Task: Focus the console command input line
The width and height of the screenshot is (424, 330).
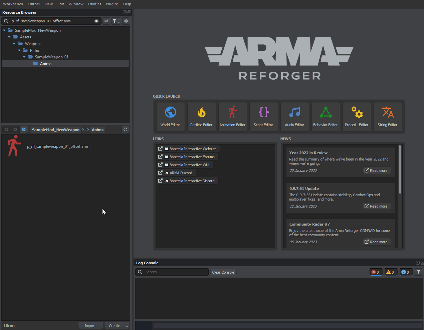Action: tap(287, 325)
